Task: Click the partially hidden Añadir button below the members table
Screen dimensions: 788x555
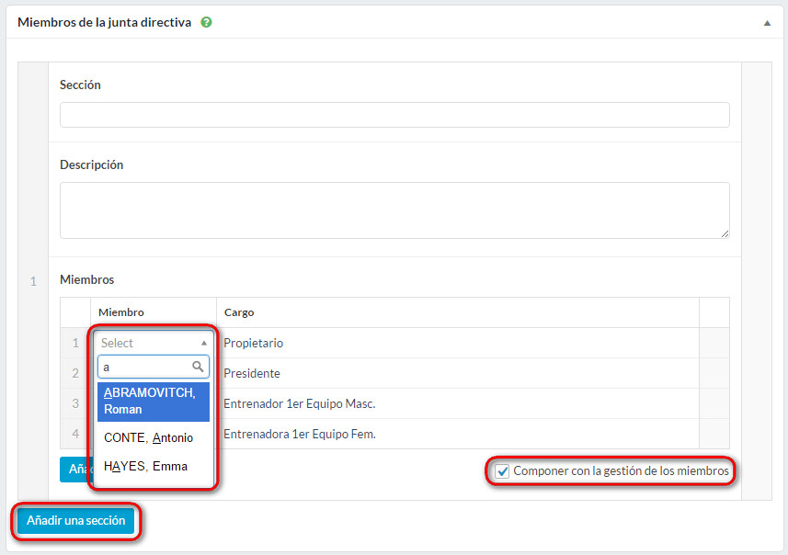Action: (74, 469)
